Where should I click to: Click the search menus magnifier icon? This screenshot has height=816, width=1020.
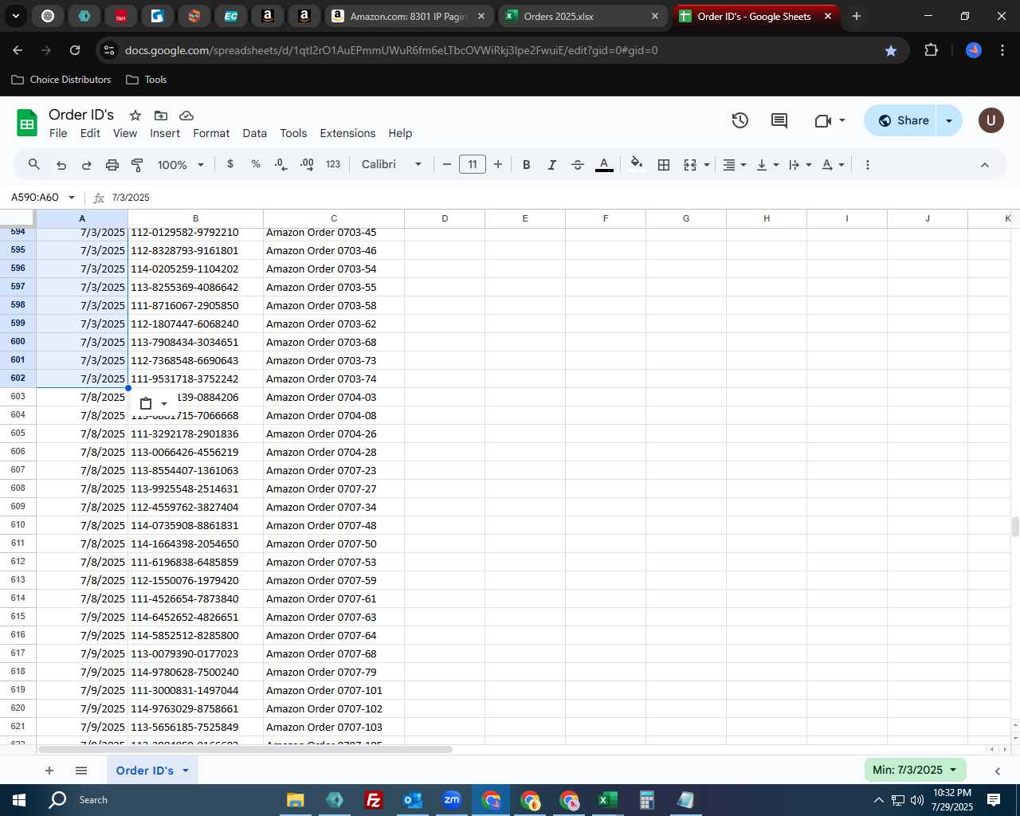click(x=33, y=164)
